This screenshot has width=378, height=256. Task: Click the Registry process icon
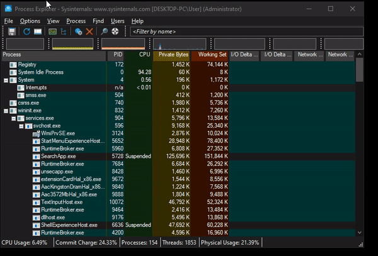point(13,65)
